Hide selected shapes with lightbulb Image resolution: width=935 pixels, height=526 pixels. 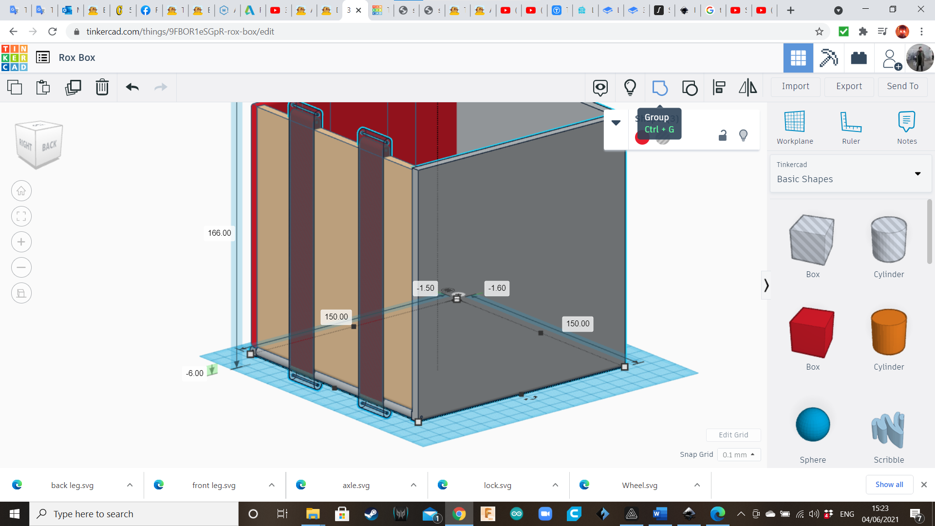coord(743,135)
